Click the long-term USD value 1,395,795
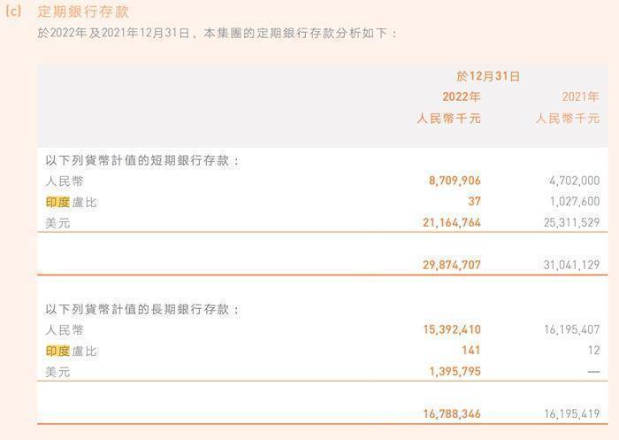The height and width of the screenshot is (440, 619). coord(455,371)
